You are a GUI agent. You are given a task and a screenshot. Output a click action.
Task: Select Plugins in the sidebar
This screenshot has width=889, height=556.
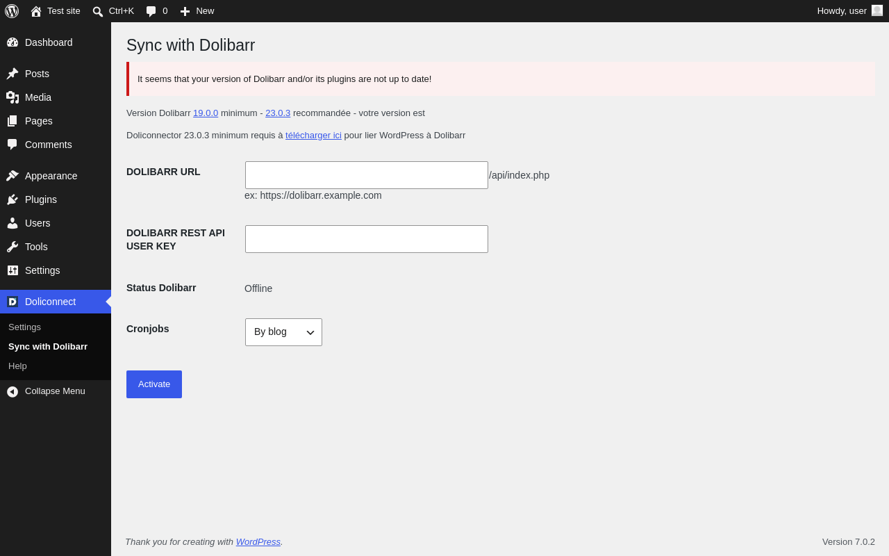click(x=56, y=199)
